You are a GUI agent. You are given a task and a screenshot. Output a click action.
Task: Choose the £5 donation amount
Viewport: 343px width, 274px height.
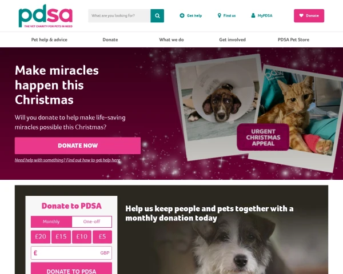pyautogui.click(x=102, y=237)
